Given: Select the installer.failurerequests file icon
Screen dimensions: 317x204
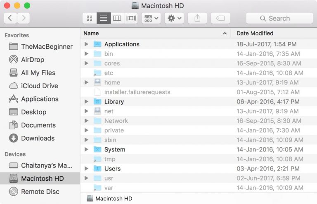Looking at the screenshot, I should [x=97, y=92].
